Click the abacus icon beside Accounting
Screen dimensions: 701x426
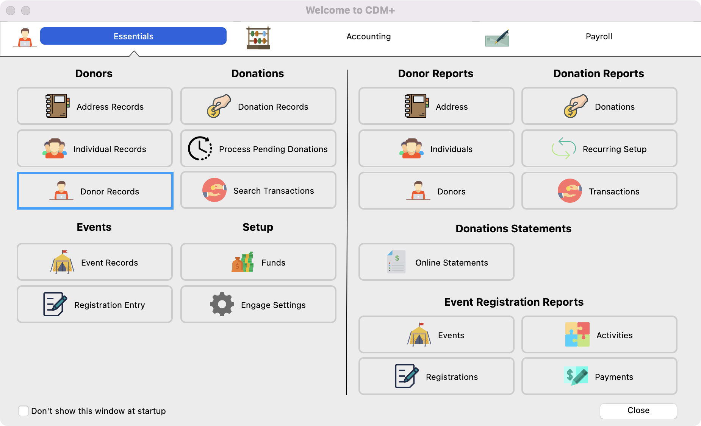click(258, 37)
